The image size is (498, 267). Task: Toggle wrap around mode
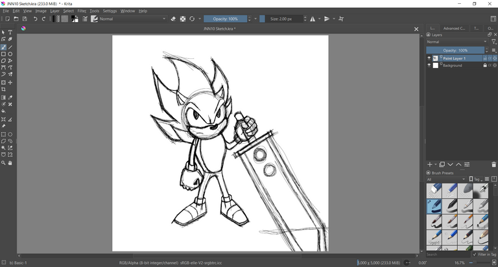click(x=341, y=19)
